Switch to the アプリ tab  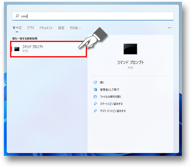click(30, 28)
